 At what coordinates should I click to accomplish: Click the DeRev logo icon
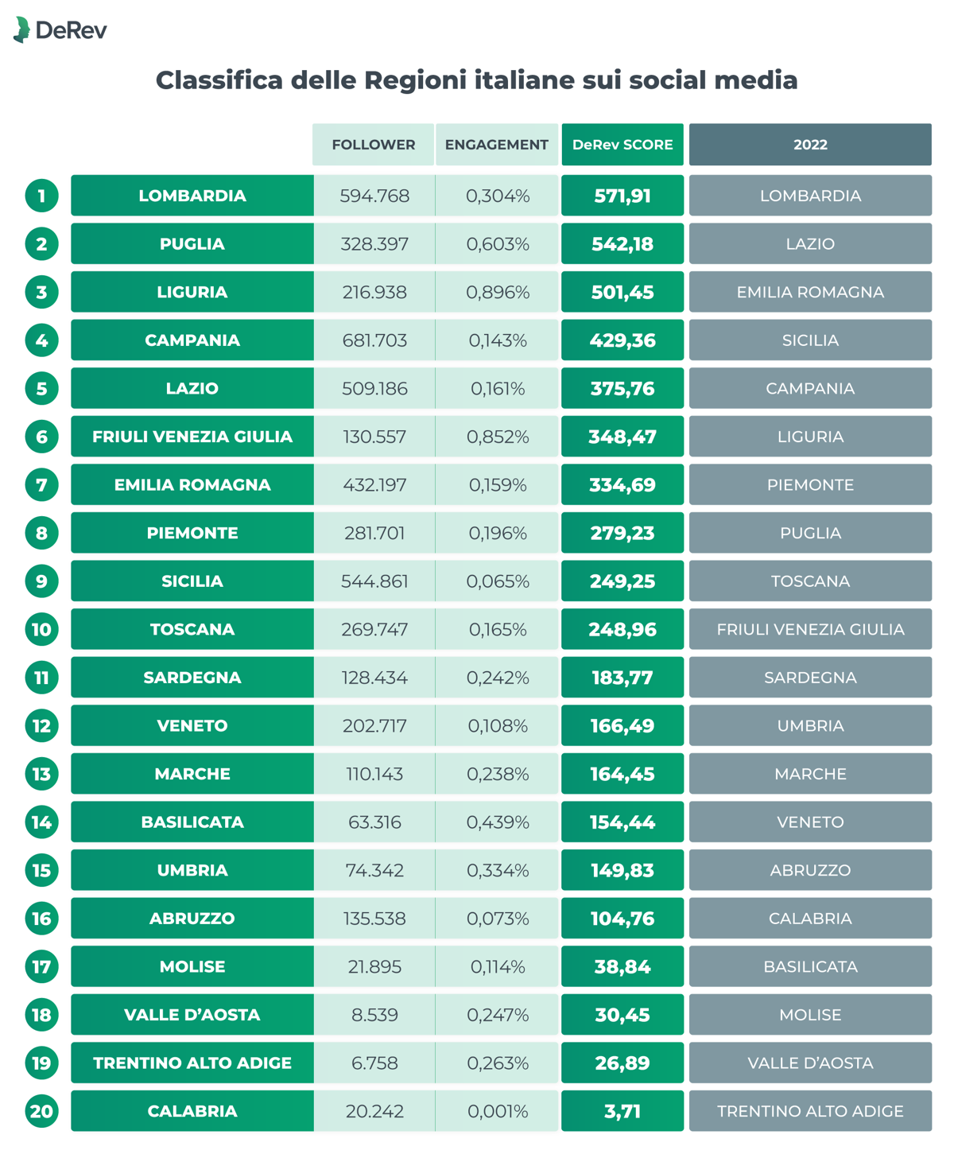(22, 29)
